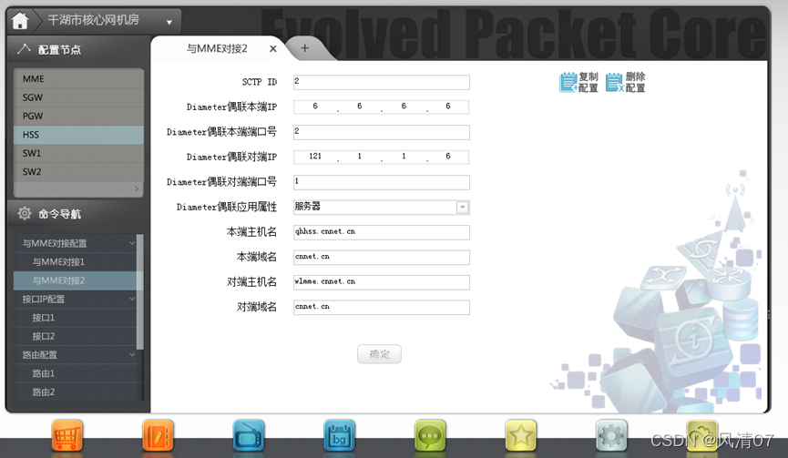Click the yellow cloud dock icon
The image size is (788, 458).
click(x=702, y=435)
